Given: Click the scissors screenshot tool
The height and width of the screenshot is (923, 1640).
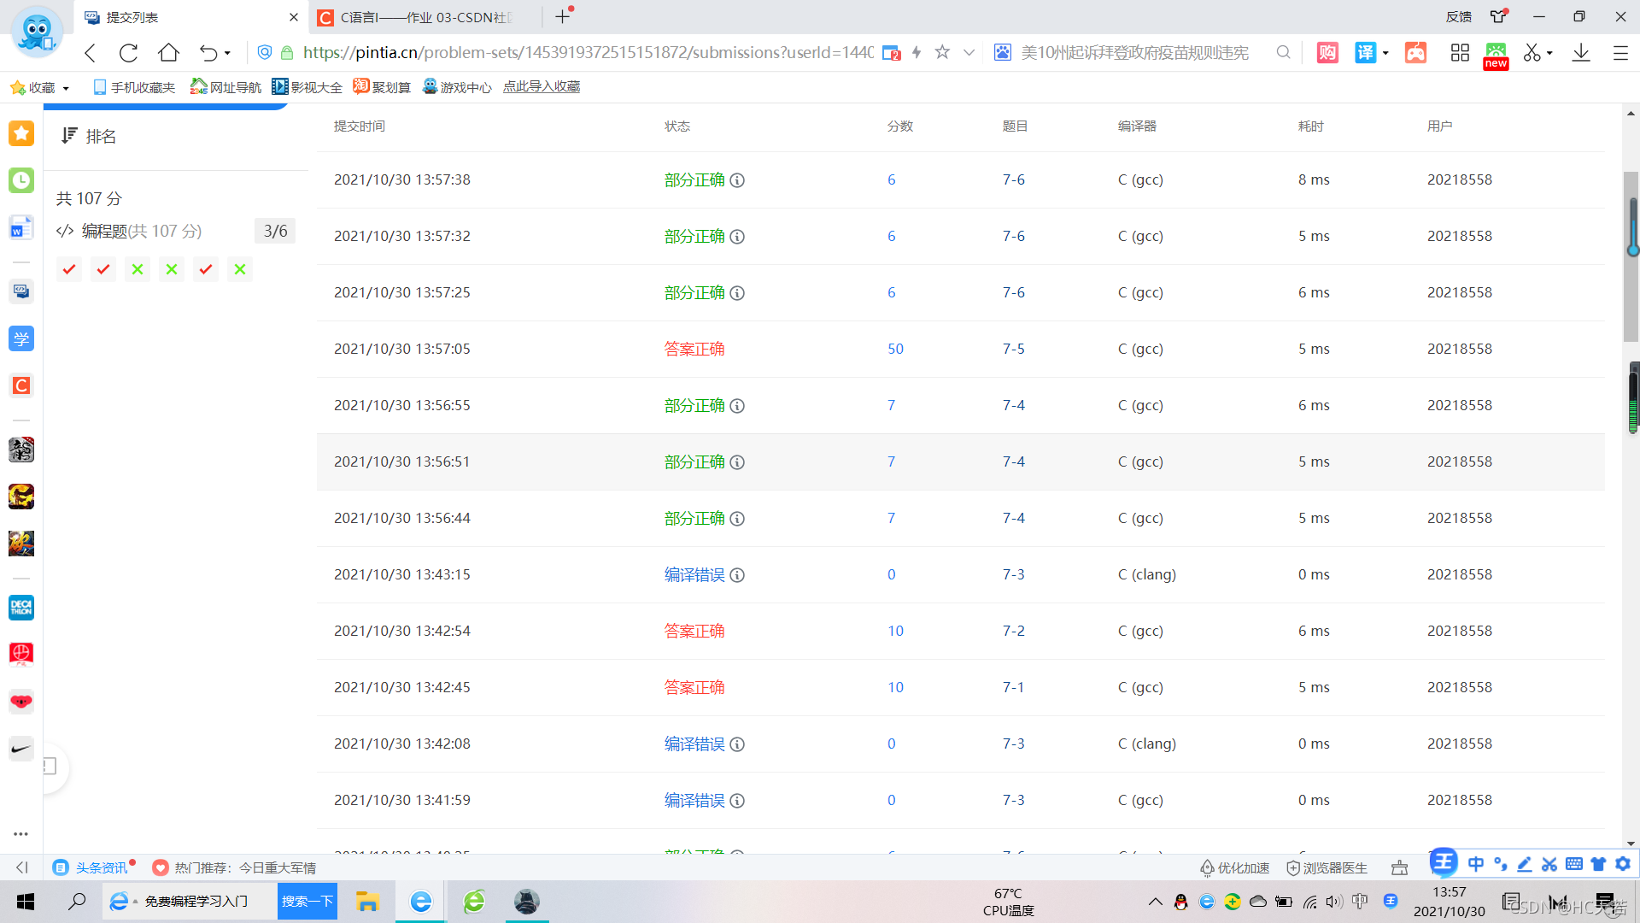Looking at the screenshot, I should click(1532, 53).
